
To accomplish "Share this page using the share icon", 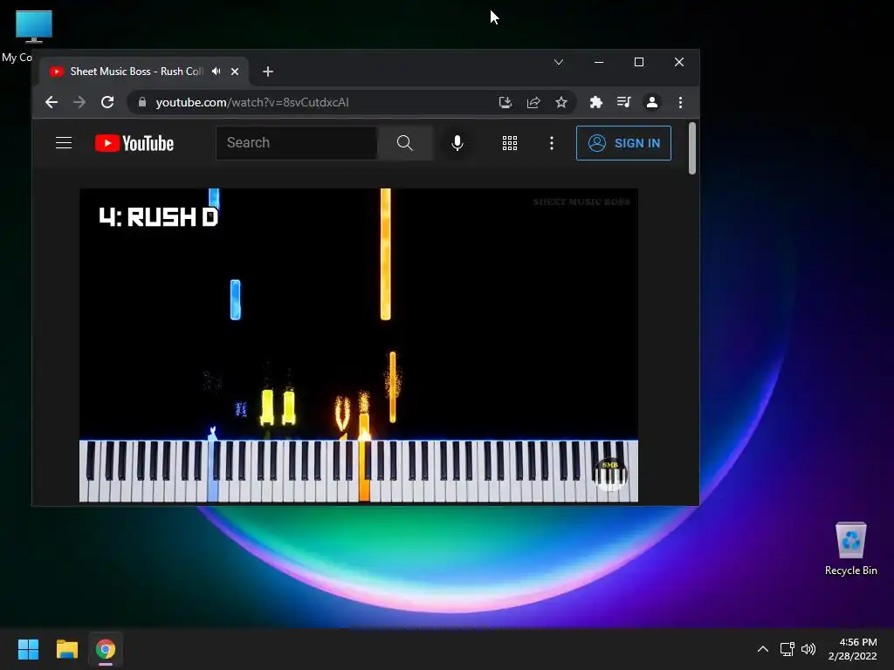I will pos(533,103).
